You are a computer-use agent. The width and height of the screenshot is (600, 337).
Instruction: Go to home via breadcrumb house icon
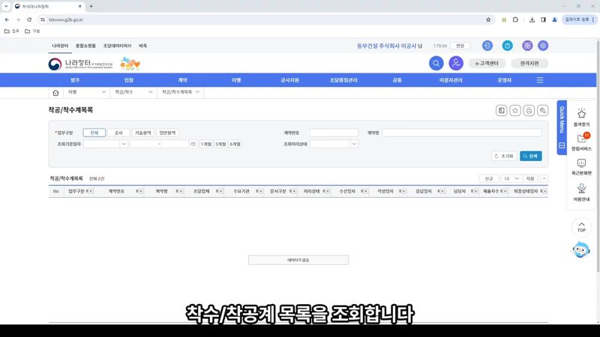click(55, 92)
